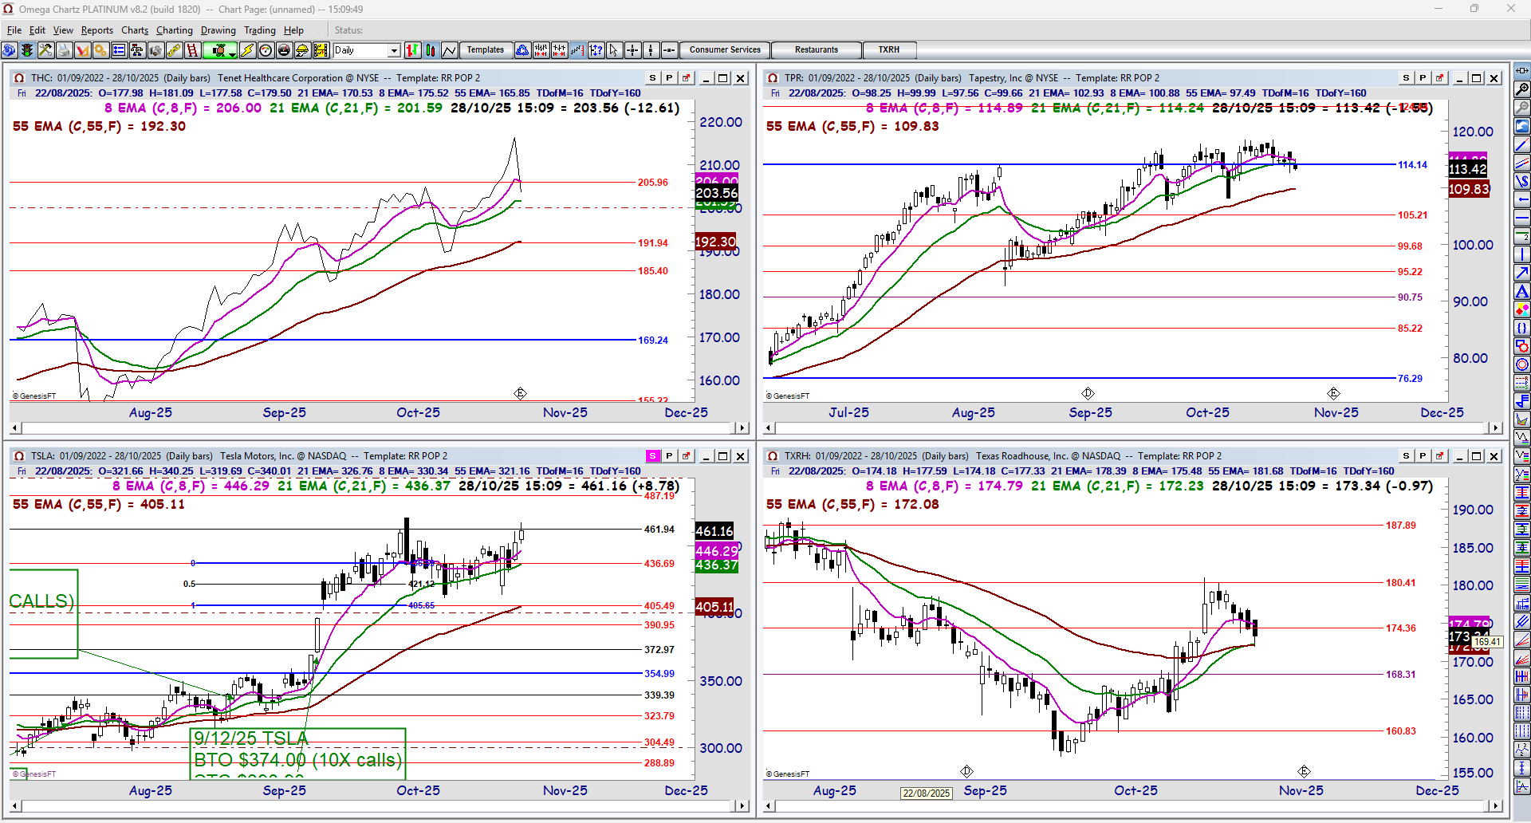
Task: Click the chain link toolbar icon
Action: pyautogui.click(x=174, y=50)
